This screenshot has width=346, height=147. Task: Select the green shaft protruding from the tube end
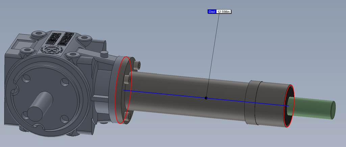click(312, 108)
